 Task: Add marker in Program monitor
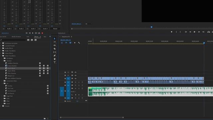click(172, 32)
